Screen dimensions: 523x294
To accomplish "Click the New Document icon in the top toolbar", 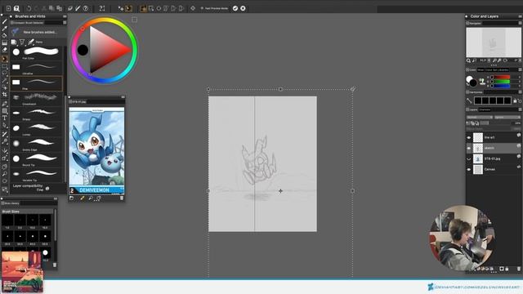I will tap(9, 8).
